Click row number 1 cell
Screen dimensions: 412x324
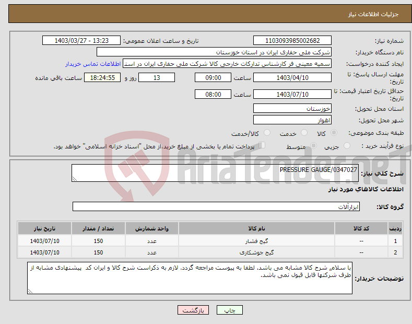coord(395,241)
